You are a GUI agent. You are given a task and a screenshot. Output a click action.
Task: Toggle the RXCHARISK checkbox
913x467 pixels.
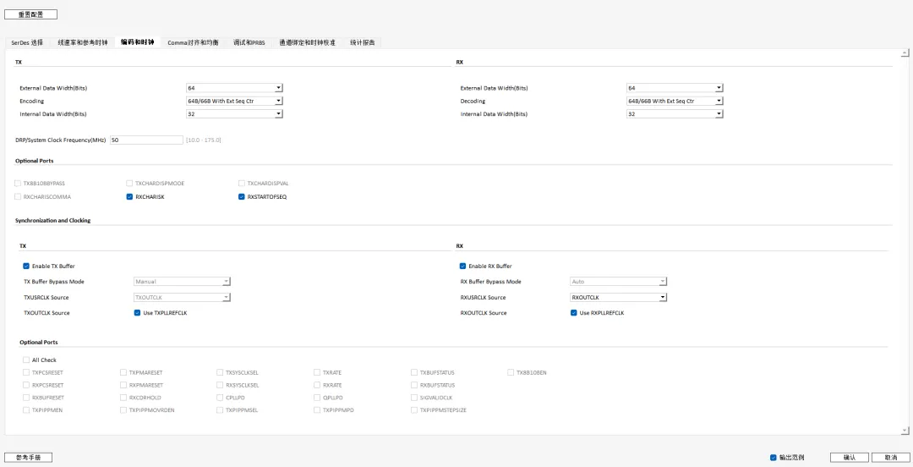pos(129,196)
